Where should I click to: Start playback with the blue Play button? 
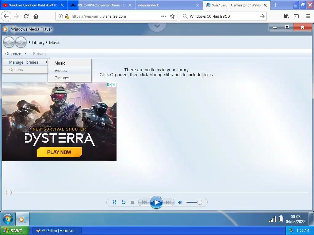click(156, 203)
